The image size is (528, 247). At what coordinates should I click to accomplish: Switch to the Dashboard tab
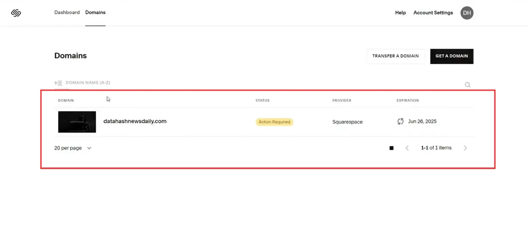[67, 12]
